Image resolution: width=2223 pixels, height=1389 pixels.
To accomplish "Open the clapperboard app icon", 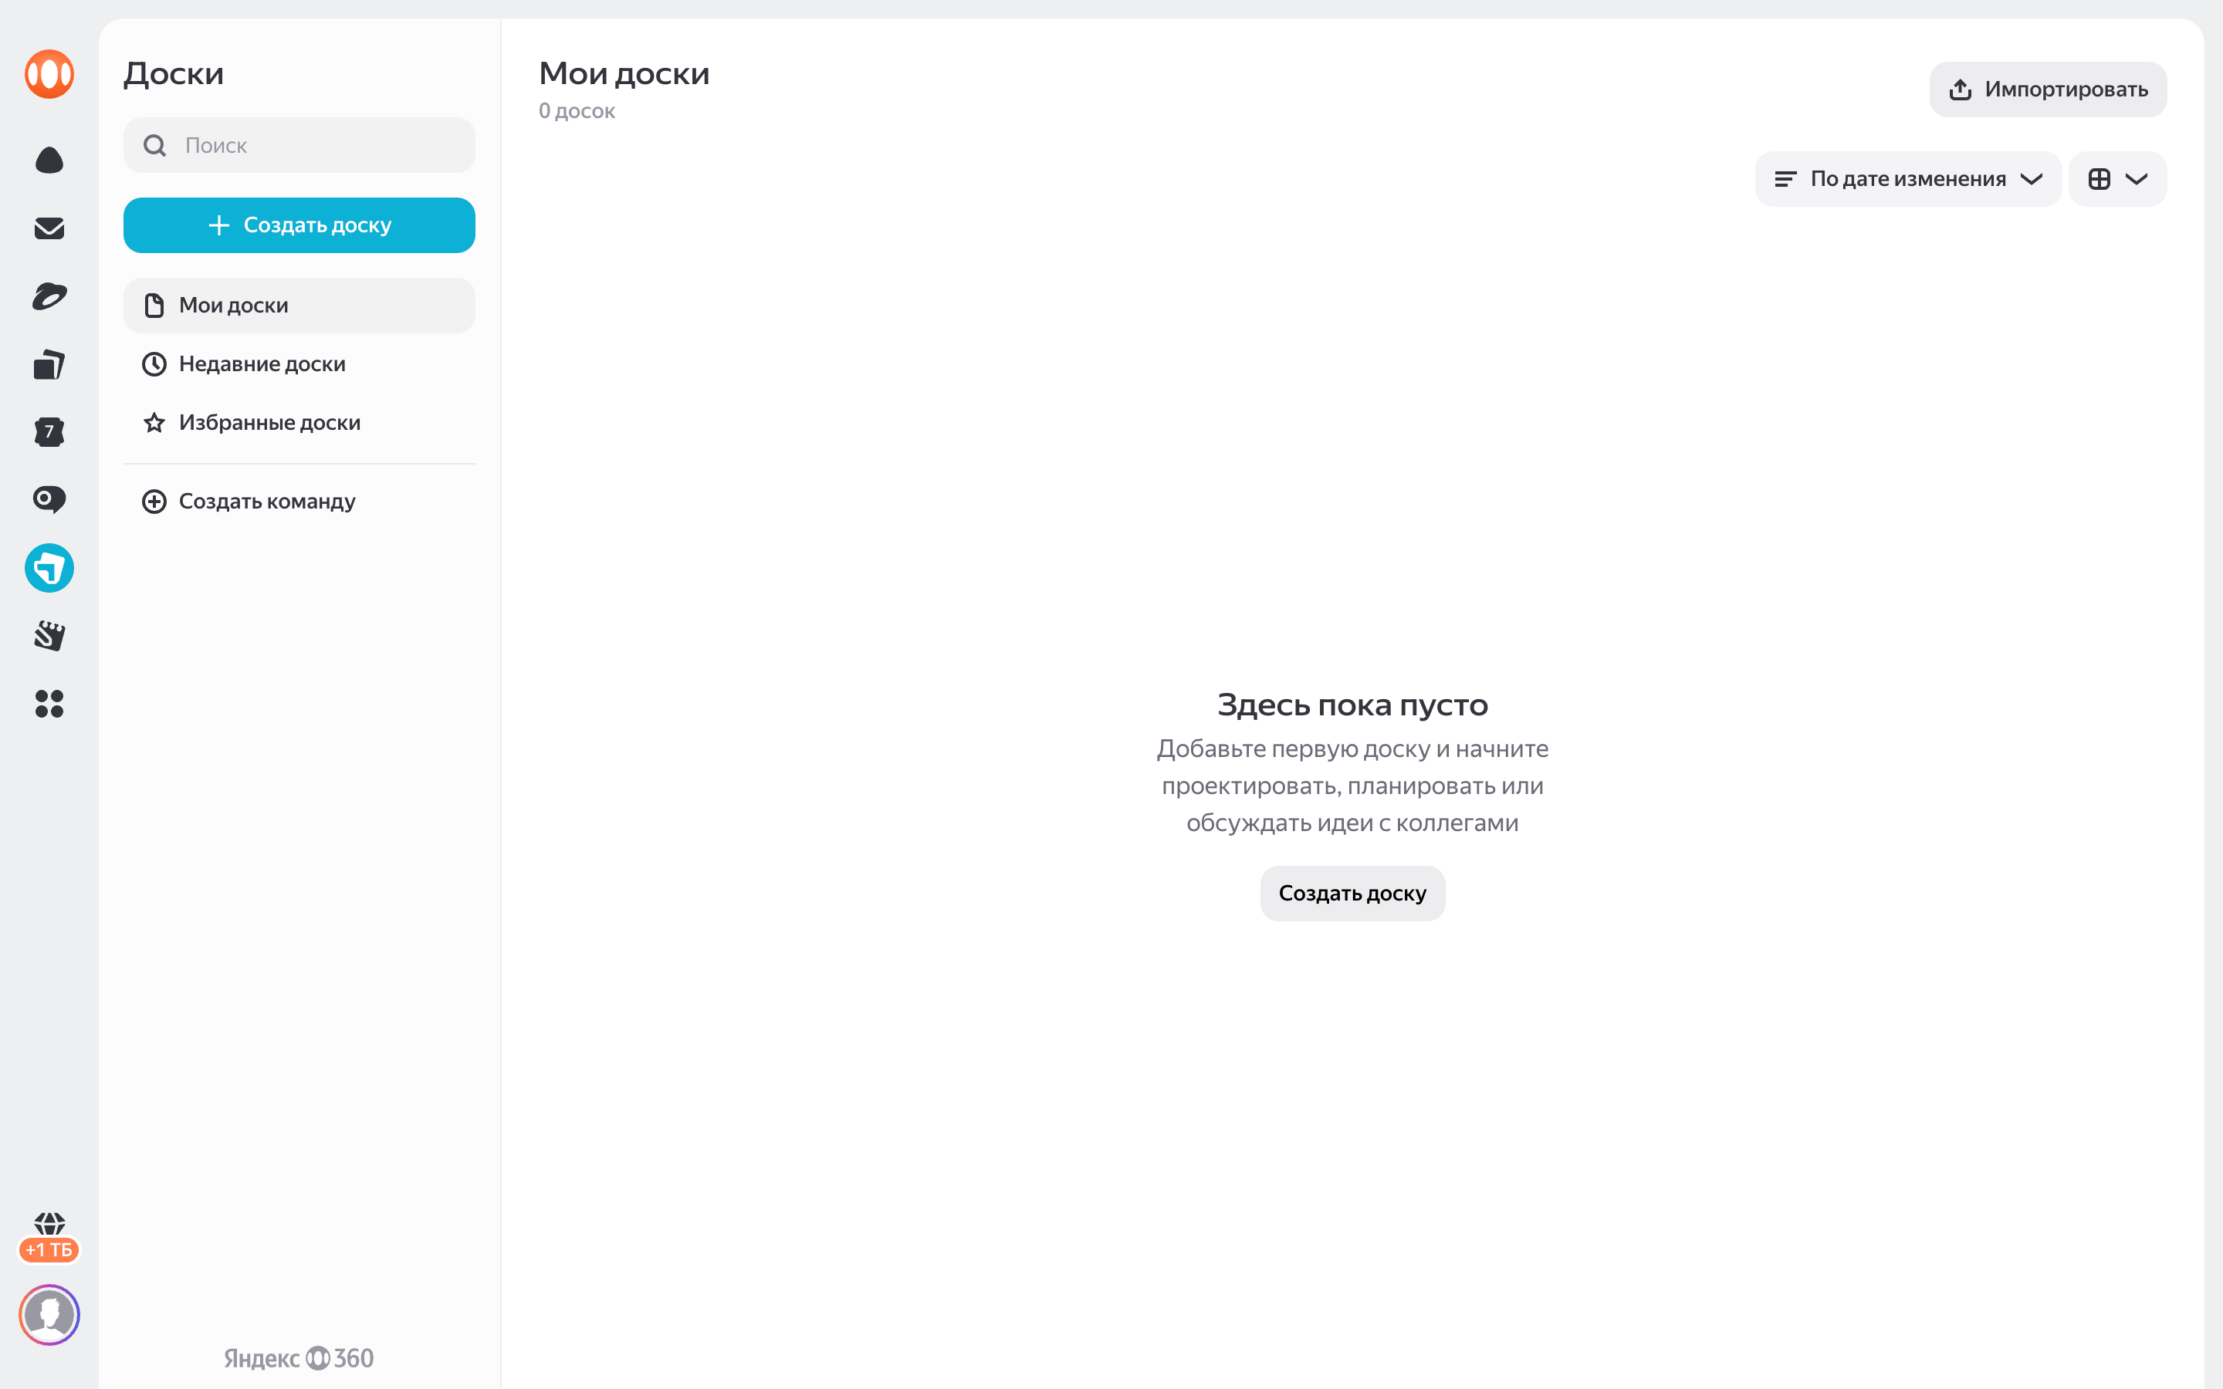I will [49, 636].
